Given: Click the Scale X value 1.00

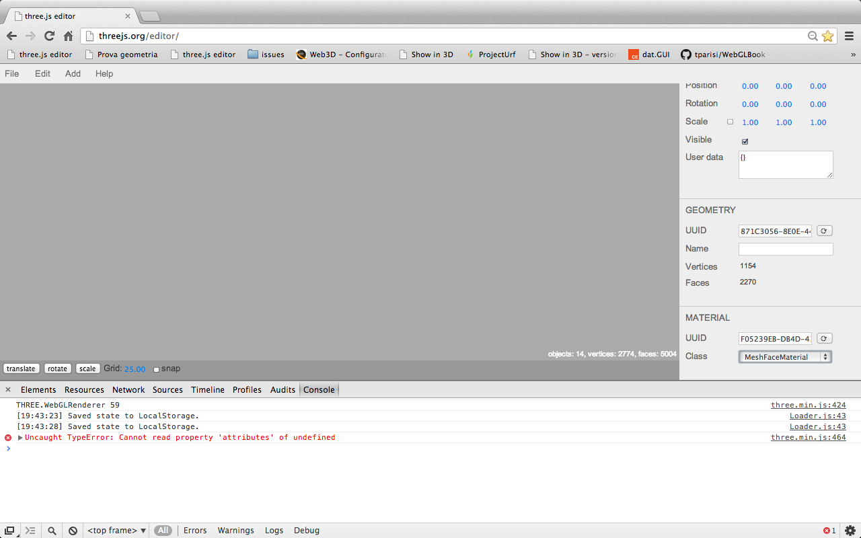Looking at the screenshot, I should tap(750, 122).
